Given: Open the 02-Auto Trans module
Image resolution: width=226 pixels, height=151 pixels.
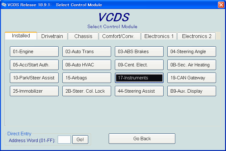Looking at the screenshot, I should pos(87,52).
